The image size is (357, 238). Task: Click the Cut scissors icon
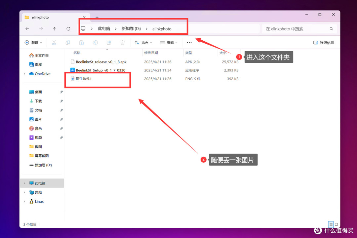(x=54, y=43)
